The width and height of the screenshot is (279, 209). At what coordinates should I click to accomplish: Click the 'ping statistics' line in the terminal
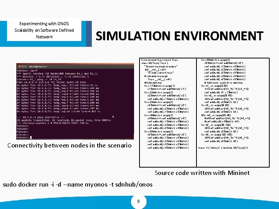pos(41,117)
